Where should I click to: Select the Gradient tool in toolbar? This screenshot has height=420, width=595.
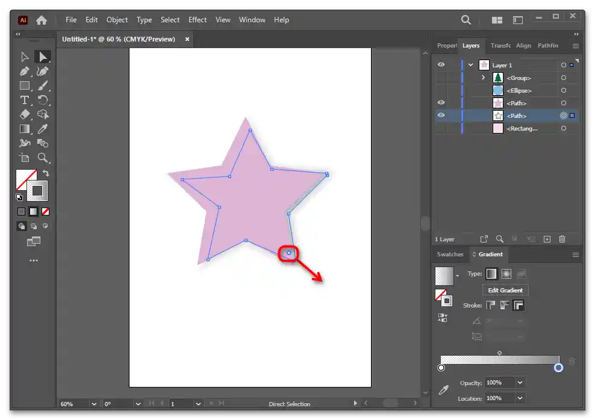pyautogui.click(x=25, y=129)
